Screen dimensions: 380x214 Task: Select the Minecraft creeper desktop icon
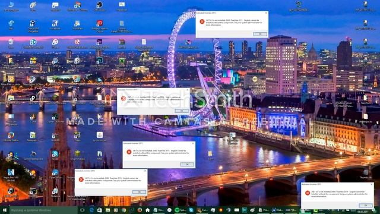click(x=122, y=62)
